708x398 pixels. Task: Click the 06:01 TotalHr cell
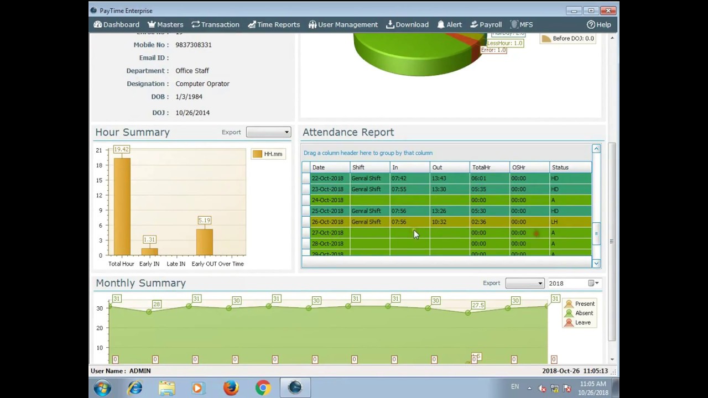pyautogui.click(x=490, y=178)
